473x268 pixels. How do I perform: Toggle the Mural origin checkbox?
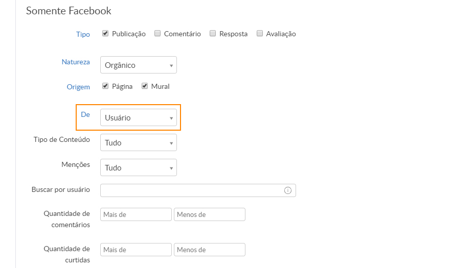[145, 86]
